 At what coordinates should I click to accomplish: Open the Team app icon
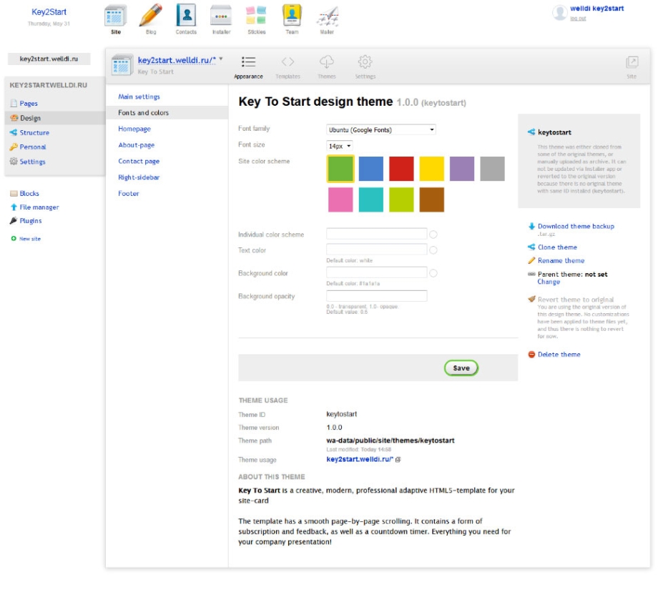292,16
